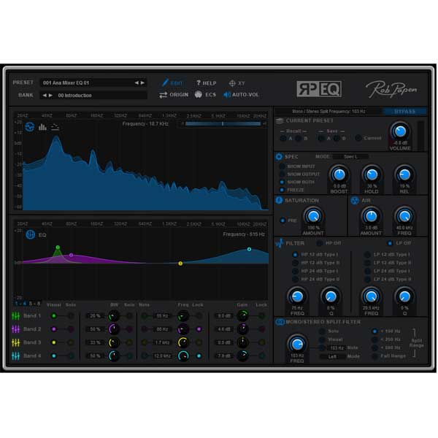The image size is (438, 438).
Task: Open the XY crosshair pad
Action: click(x=232, y=83)
